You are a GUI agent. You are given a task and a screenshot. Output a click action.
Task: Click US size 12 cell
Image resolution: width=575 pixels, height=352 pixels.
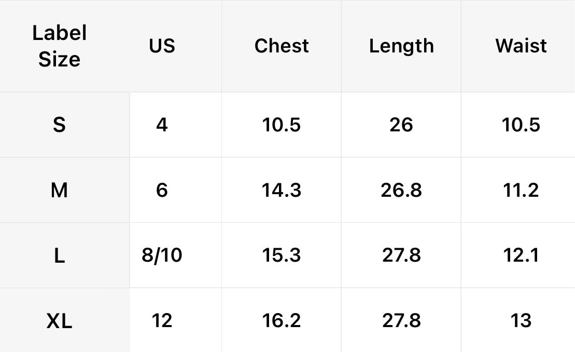[x=162, y=321]
